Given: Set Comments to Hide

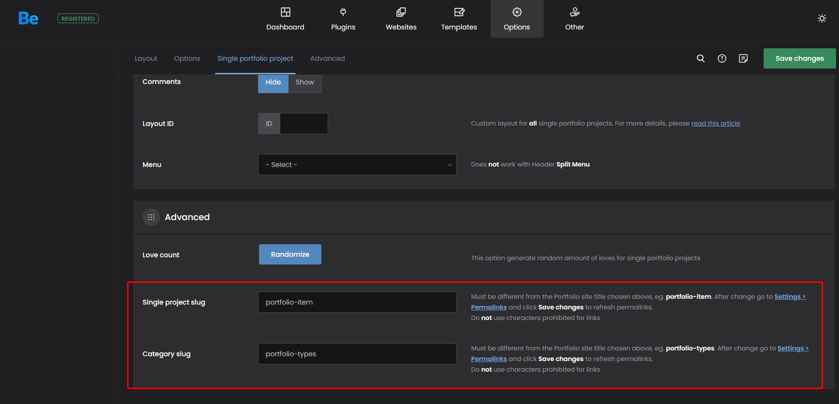Looking at the screenshot, I should point(273,83).
